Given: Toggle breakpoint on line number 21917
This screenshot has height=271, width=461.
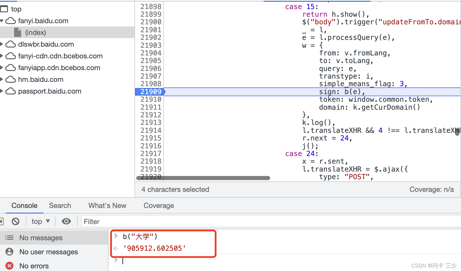Looking at the screenshot, I should coord(151,154).
